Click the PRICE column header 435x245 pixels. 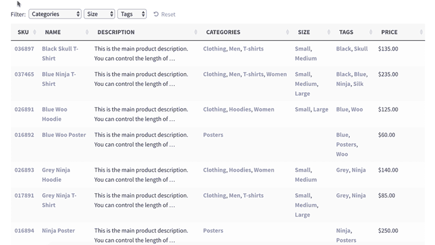[389, 33]
